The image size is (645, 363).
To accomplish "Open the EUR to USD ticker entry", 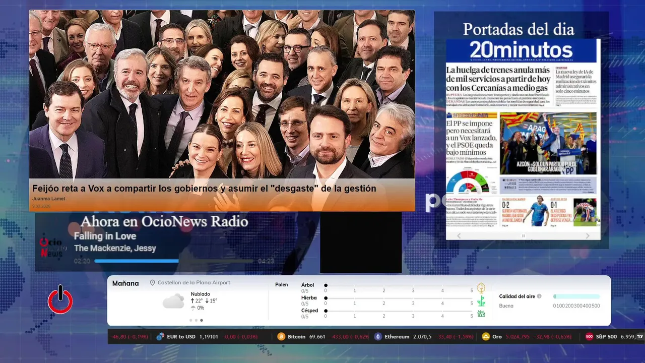I will click(x=207, y=337).
